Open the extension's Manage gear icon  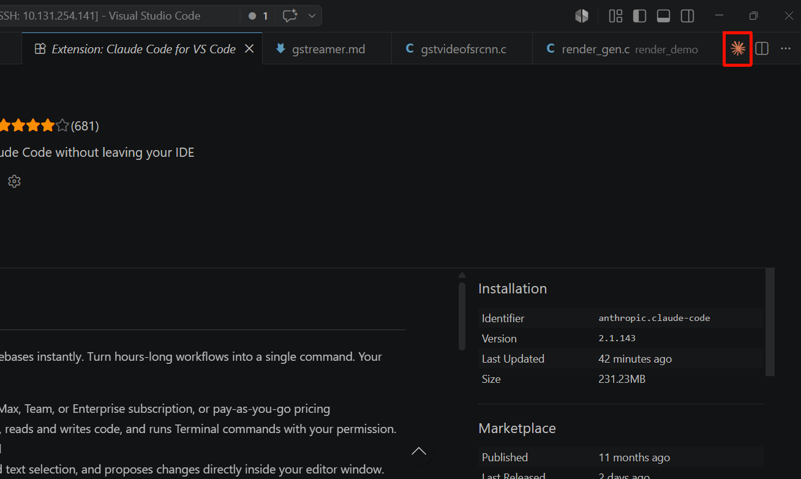pyautogui.click(x=14, y=181)
